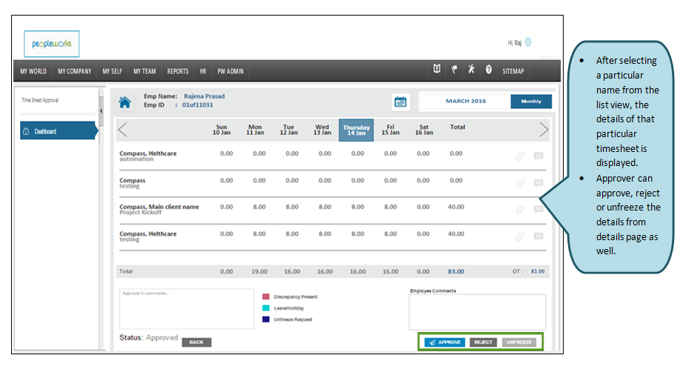This screenshot has height=378, width=686.
Task: Open attachment for Compass, Helthcare testing row
Action: click(520, 237)
